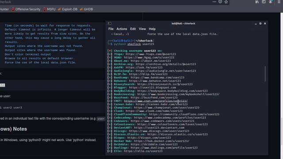Open terminal Actions menu

[x=122, y=29]
